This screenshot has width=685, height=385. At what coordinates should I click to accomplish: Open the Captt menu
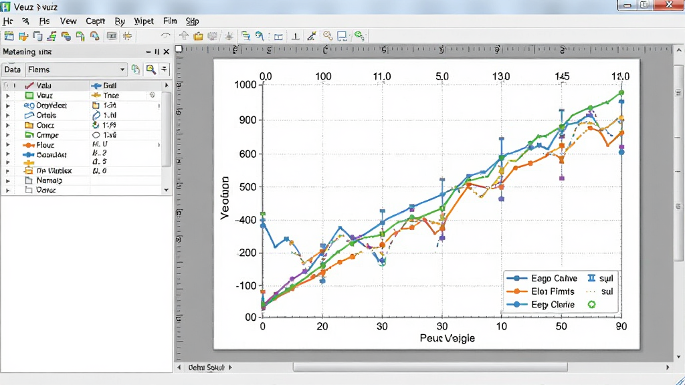(x=95, y=21)
